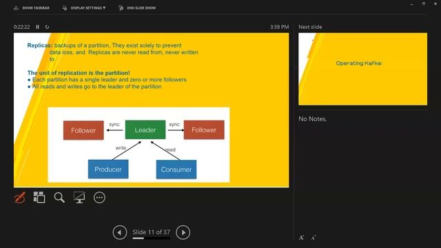Click the elapsed time 0:22:22

coord(21,27)
